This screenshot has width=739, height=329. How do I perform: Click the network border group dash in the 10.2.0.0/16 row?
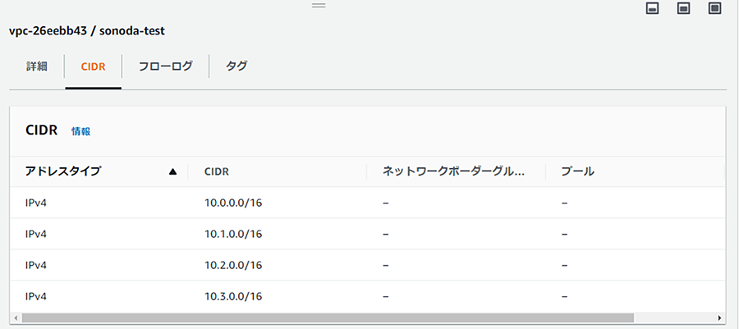pos(385,266)
